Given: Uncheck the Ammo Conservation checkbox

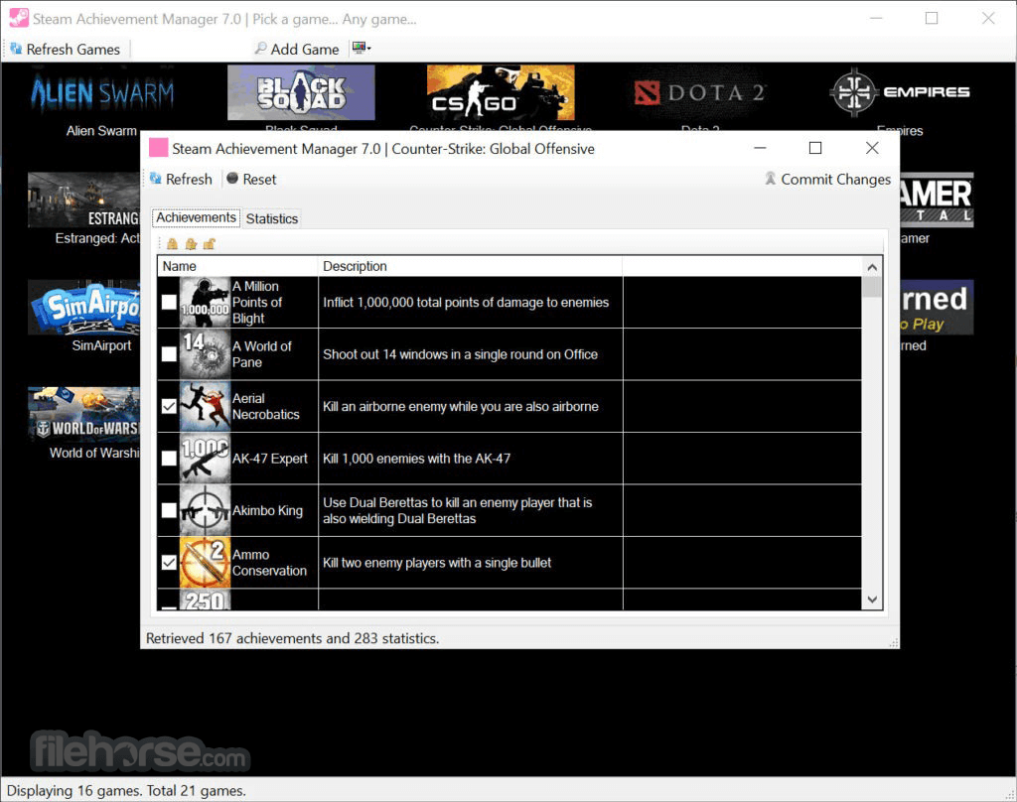Looking at the screenshot, I should [169, 562].
